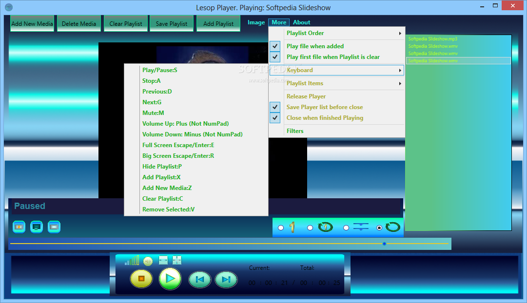Click the Playlist Order menu entry
Screen dimensions: 527x303
click(x=337, y=33)
